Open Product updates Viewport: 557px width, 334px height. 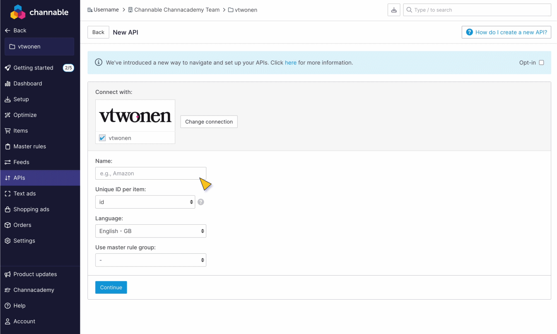(x=35, y=274)
